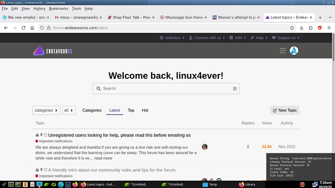This screenshot has width=335, height=188.
Task: Click the forum Search input field
Action: [166, 88]
